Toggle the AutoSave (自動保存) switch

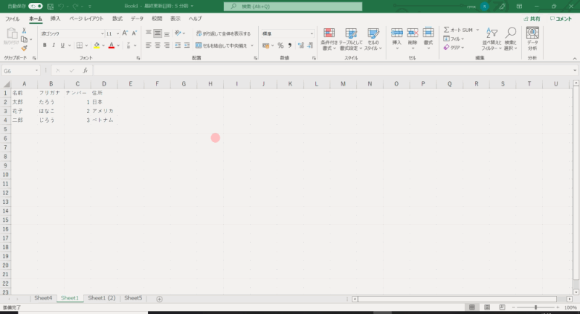click(x=34, y=6)
